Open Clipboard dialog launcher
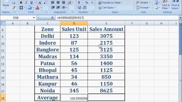Screen dimensions: 182x102 [15, 12]
